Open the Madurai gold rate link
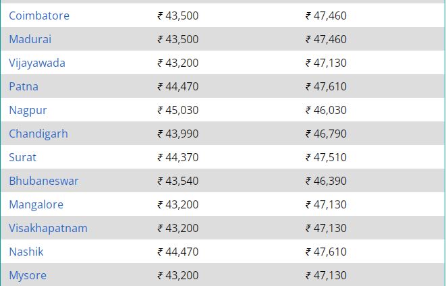 click(30, 39)
